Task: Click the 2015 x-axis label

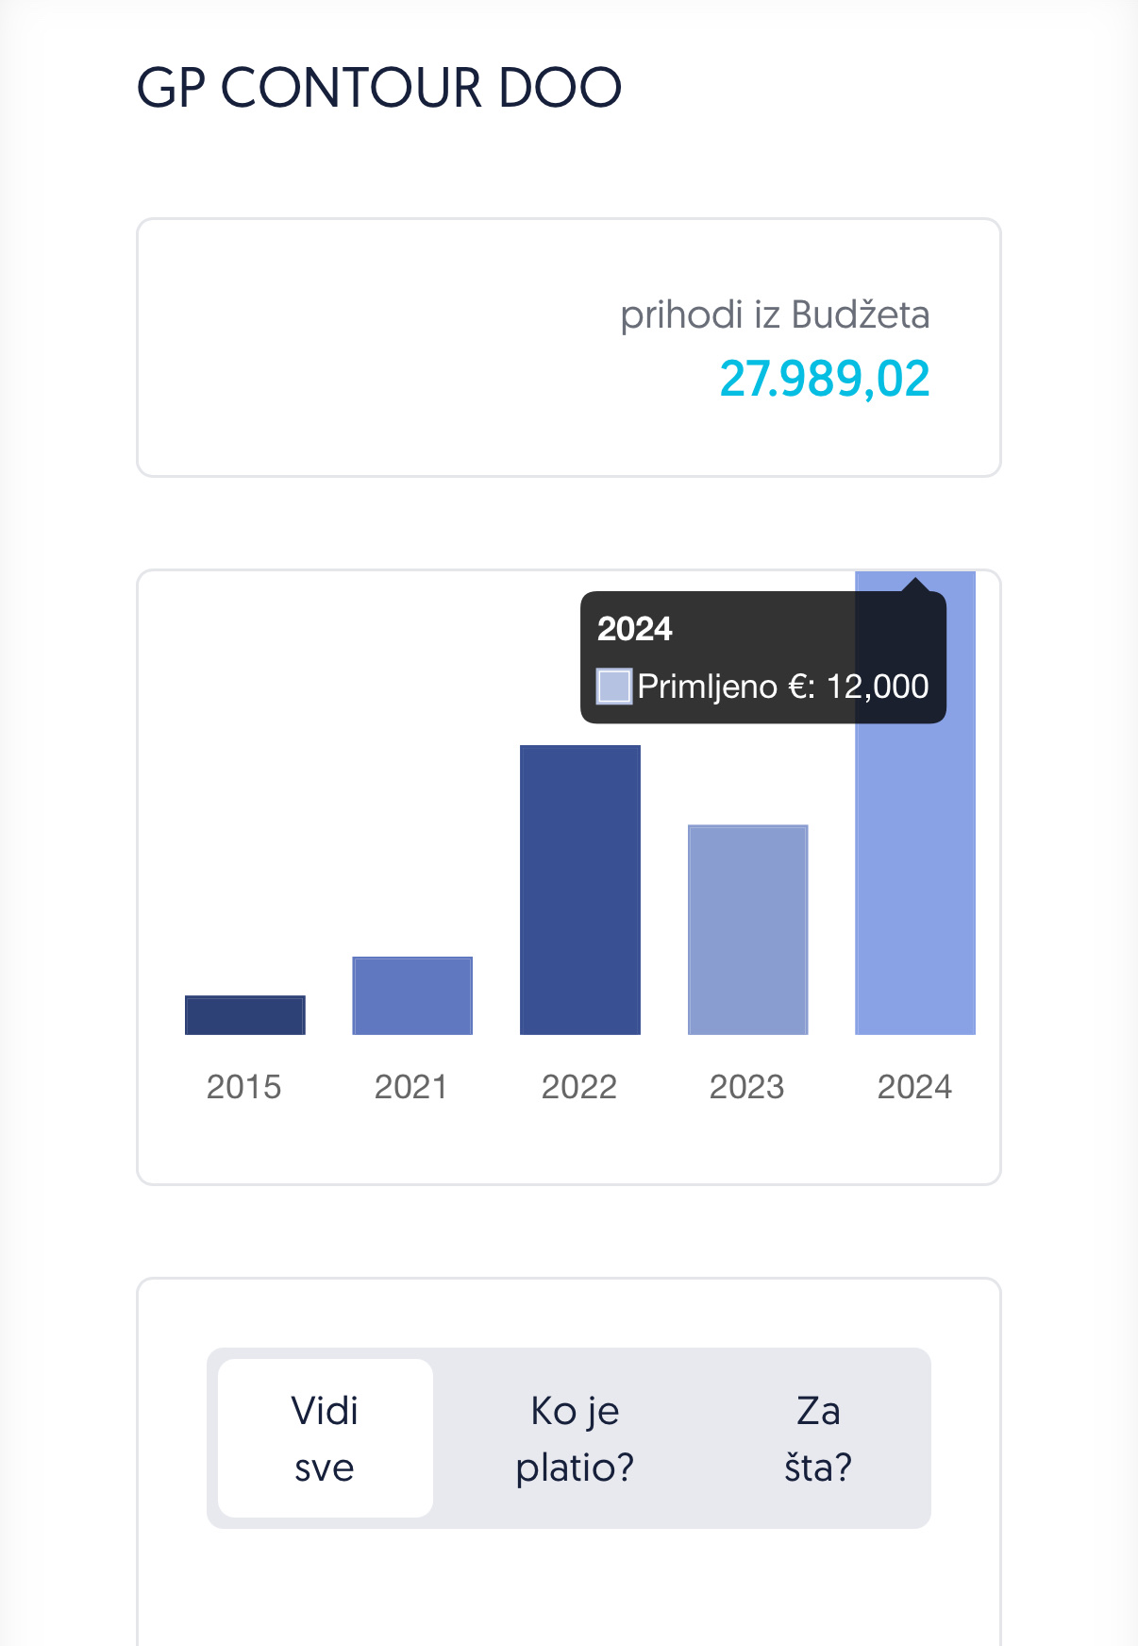Action: (244, 1087)
